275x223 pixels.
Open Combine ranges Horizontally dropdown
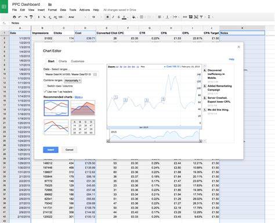pos(73,80)
